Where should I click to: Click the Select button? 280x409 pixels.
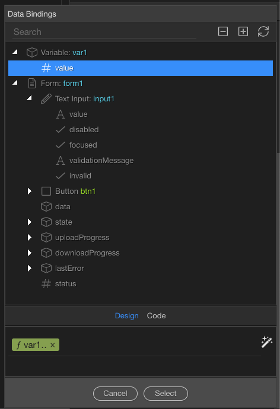coord(166,394)
